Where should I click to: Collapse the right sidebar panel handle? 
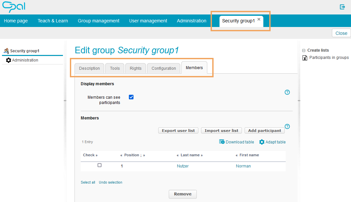tap(299, 101)
